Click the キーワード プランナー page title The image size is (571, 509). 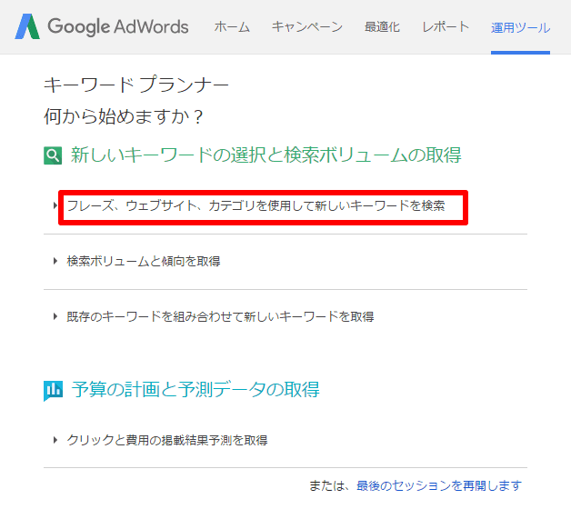[136, 85]
